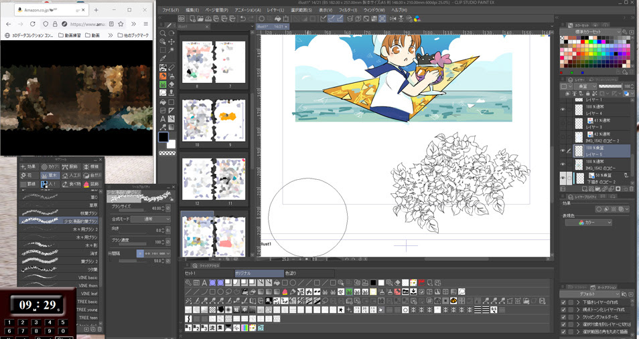639x339 pixels.
Task: Select the 人工 sub tool group
Action: [x=71, y=175]
